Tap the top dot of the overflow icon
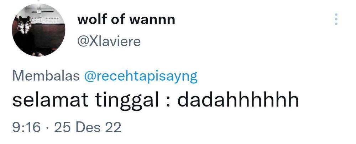356x144 pixels. [336, 15]
